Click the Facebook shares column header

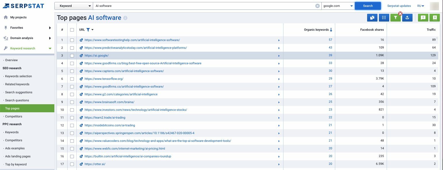tap(372, 30)
